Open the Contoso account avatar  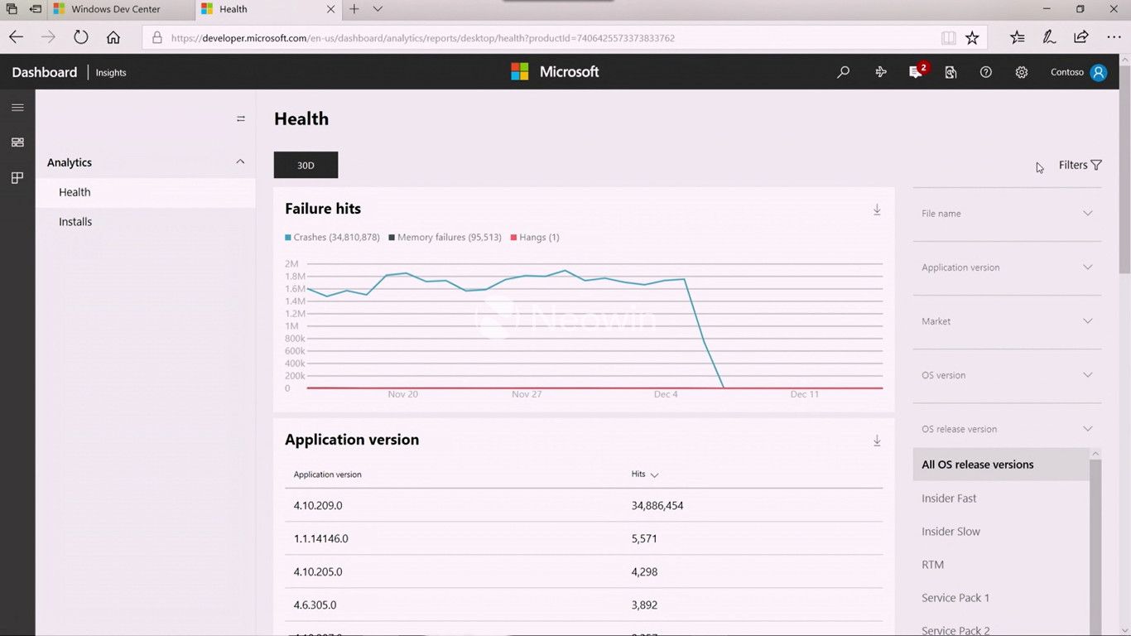[x=1098, y=72]
